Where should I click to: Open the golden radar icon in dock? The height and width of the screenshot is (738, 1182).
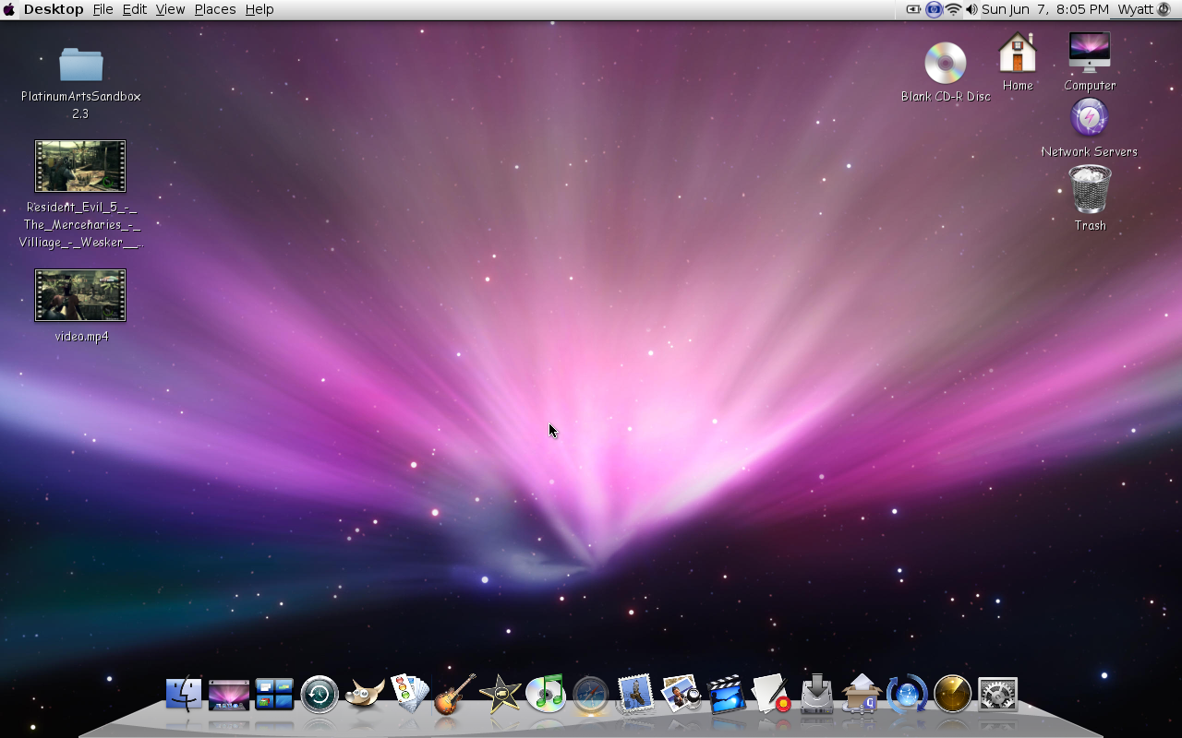pyautogui.click(x=952, y=694)
